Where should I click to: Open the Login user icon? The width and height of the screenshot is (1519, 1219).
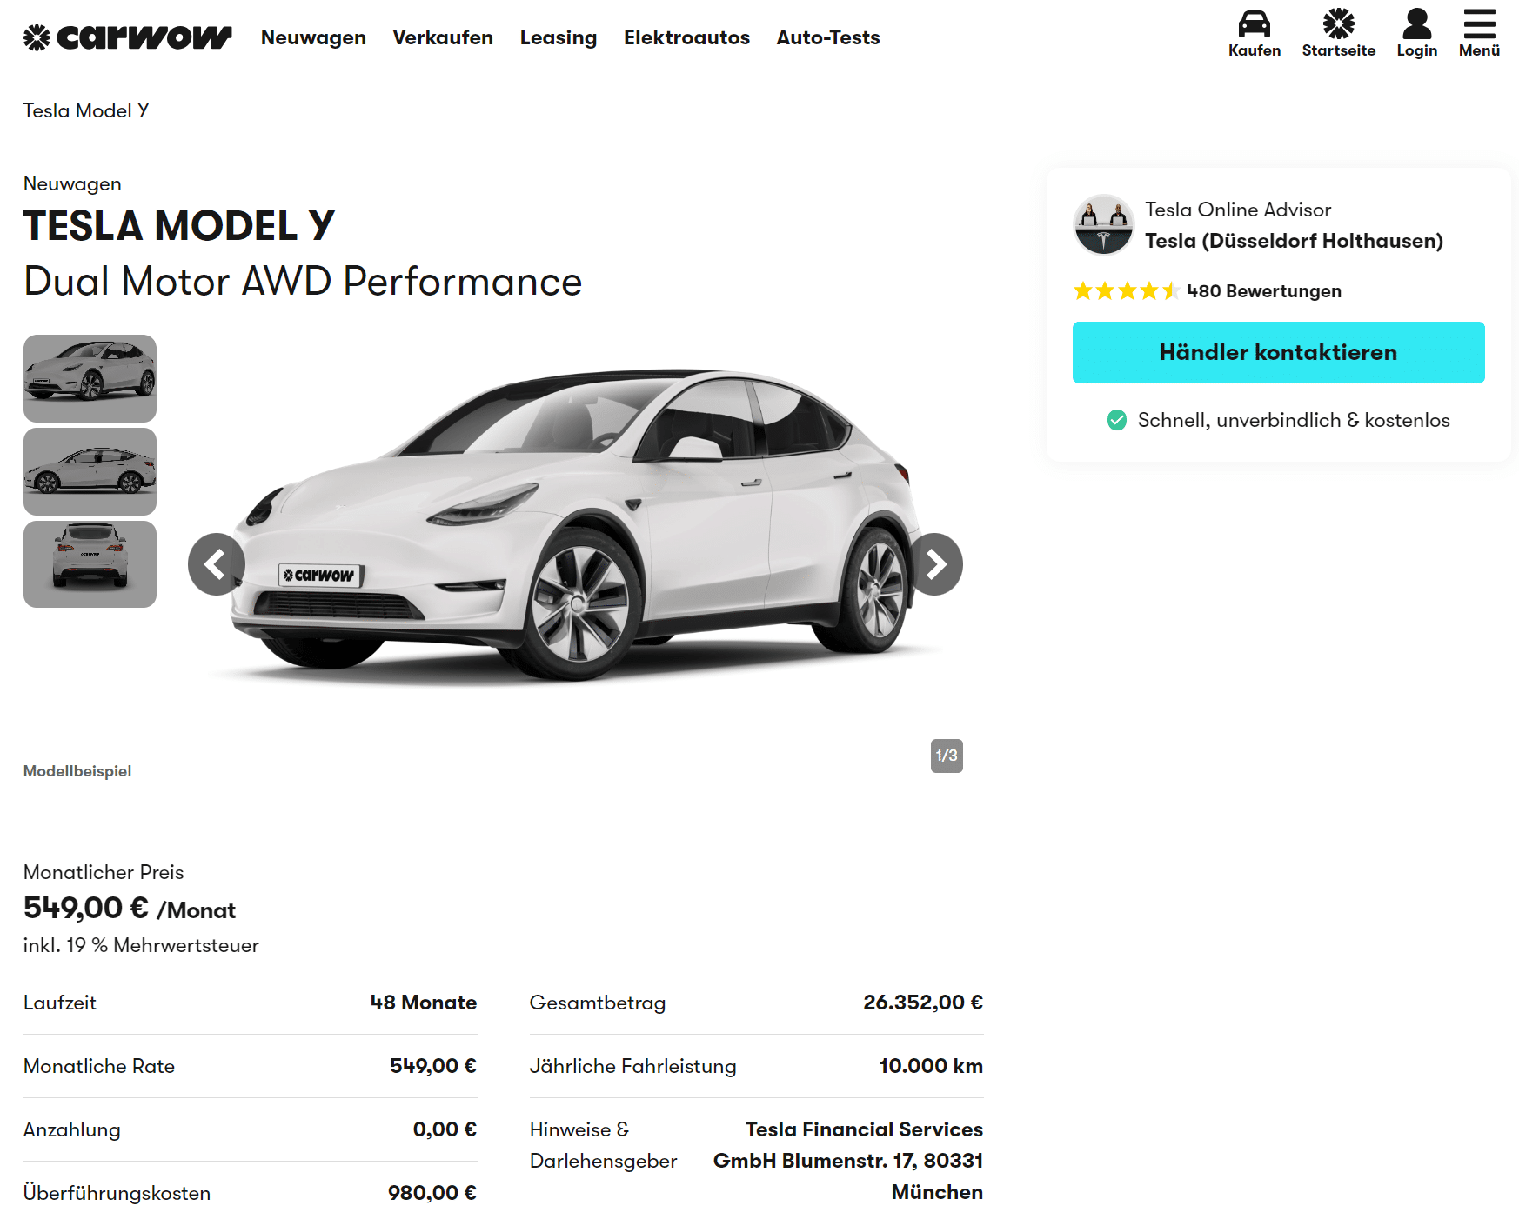[x=1416, y=34]
